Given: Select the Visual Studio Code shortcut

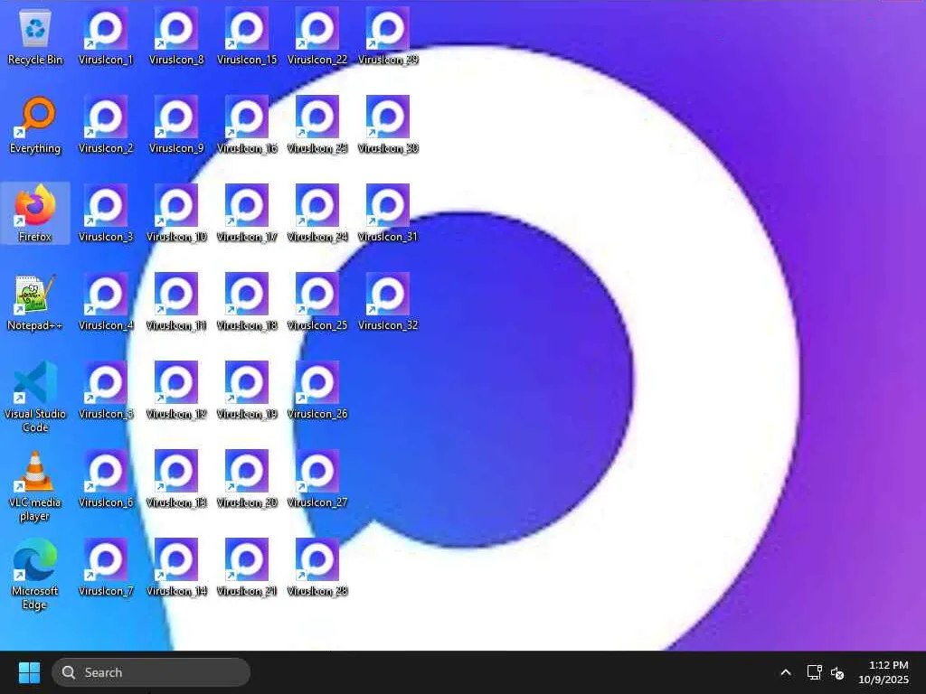Looking at the screenshot, I should (35, 397).
